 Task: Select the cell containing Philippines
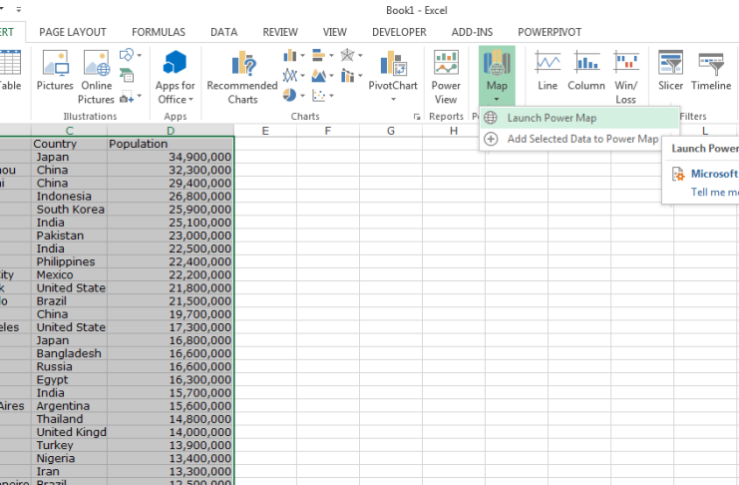coord(69,261)
